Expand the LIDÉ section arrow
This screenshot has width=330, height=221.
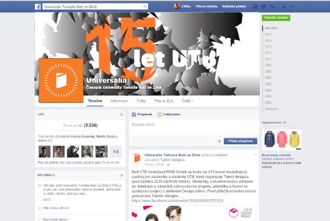[121, 115]
